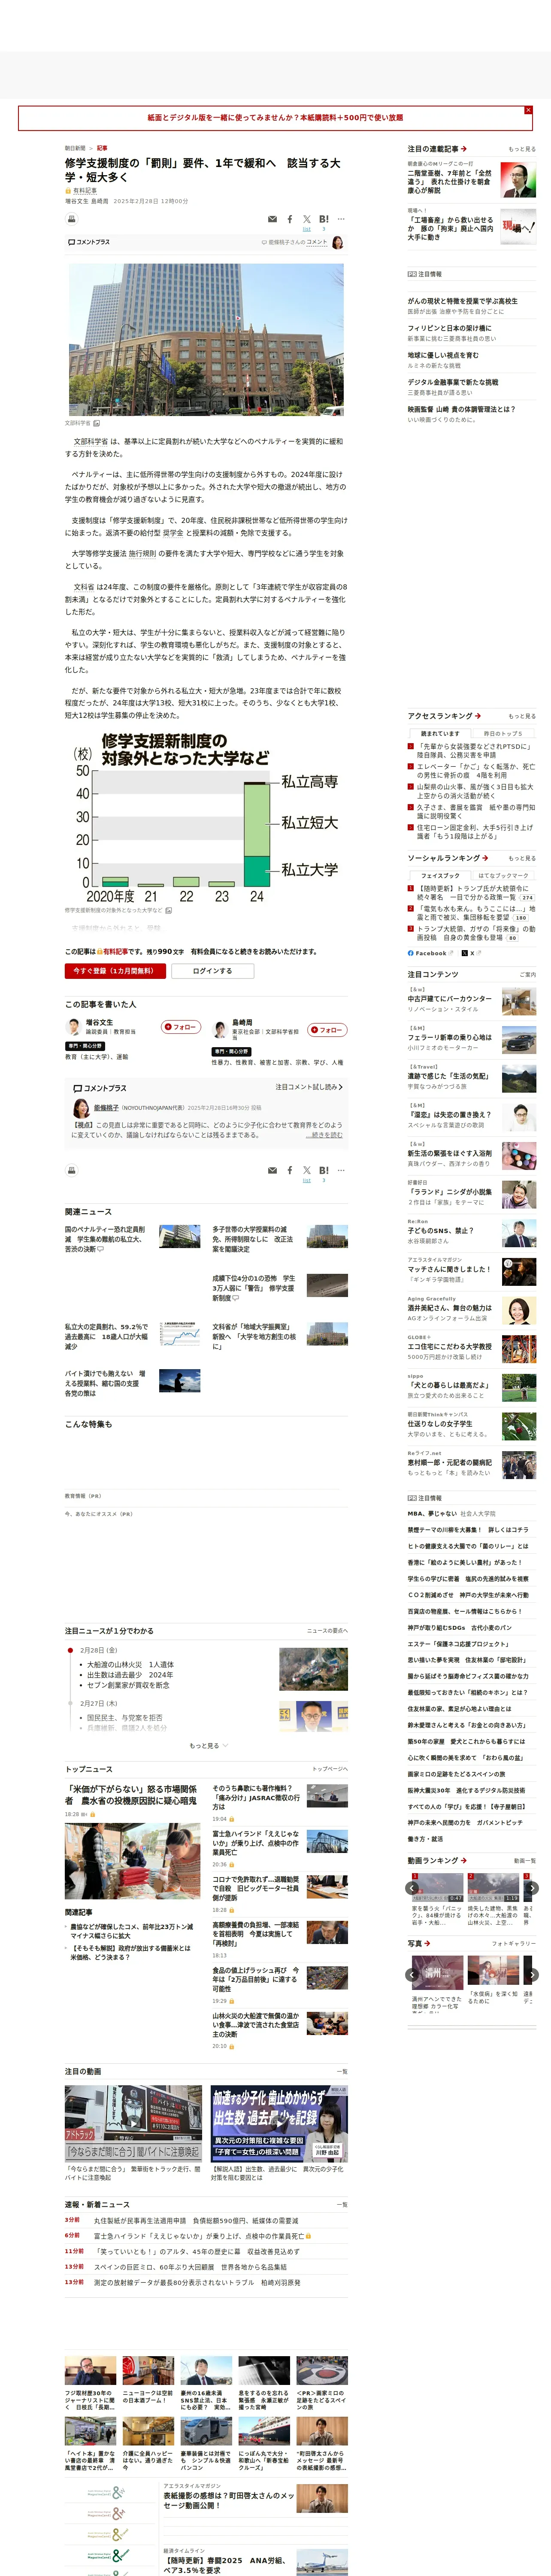The height and width of the screenshot is (2576, 551).
Task: Open 有料記事 label under headline
Action: click(x=85, y=190)
